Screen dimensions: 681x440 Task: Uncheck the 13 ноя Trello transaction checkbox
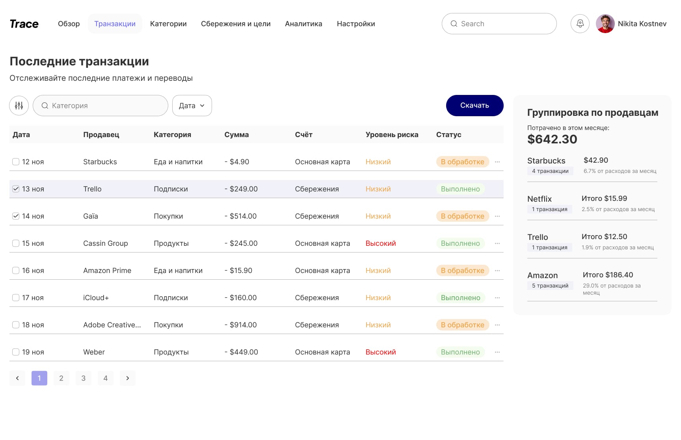[16, 189]
